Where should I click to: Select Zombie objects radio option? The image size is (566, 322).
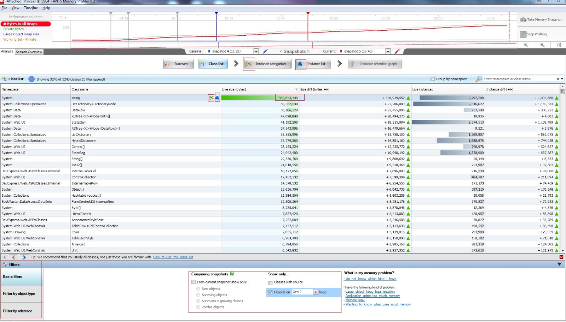(198, 307)
